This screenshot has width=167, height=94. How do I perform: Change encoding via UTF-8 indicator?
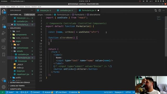coord(128,92)
